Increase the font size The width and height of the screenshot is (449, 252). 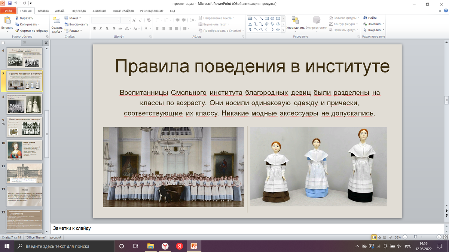pyautogui.click(x=134, y=19)
